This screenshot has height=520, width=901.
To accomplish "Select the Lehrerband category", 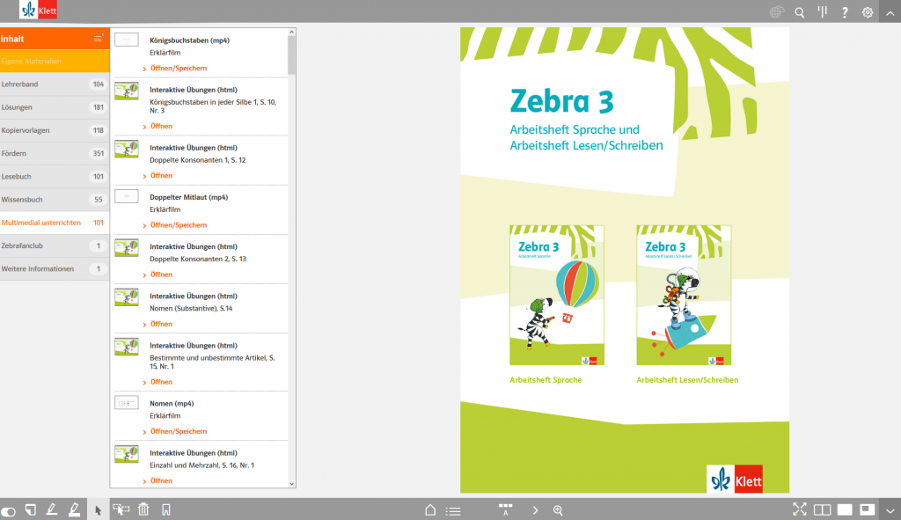I will [55, 84].
